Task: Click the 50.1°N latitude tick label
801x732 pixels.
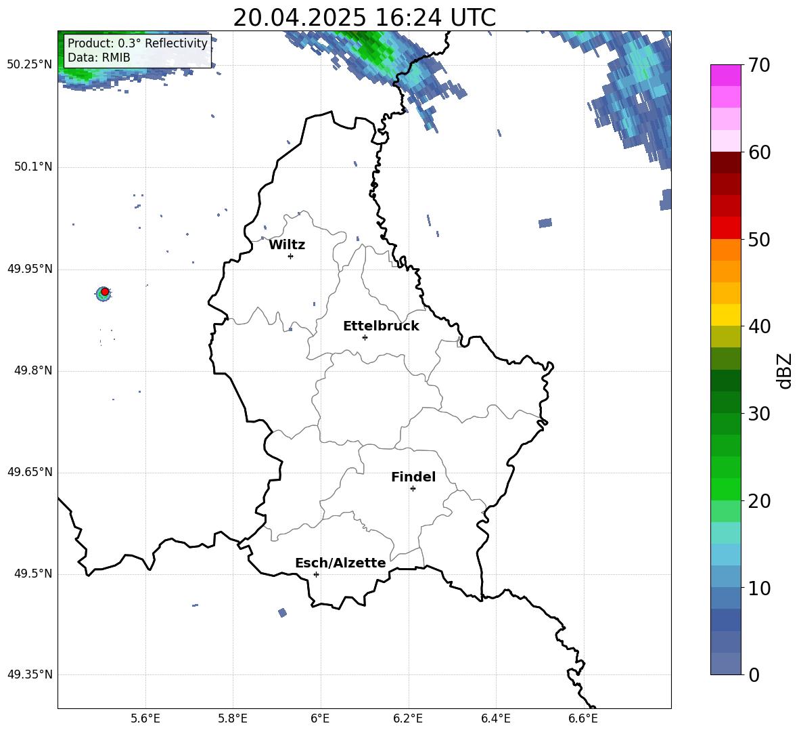Action: pyautogui.click(x=33, y=167)
